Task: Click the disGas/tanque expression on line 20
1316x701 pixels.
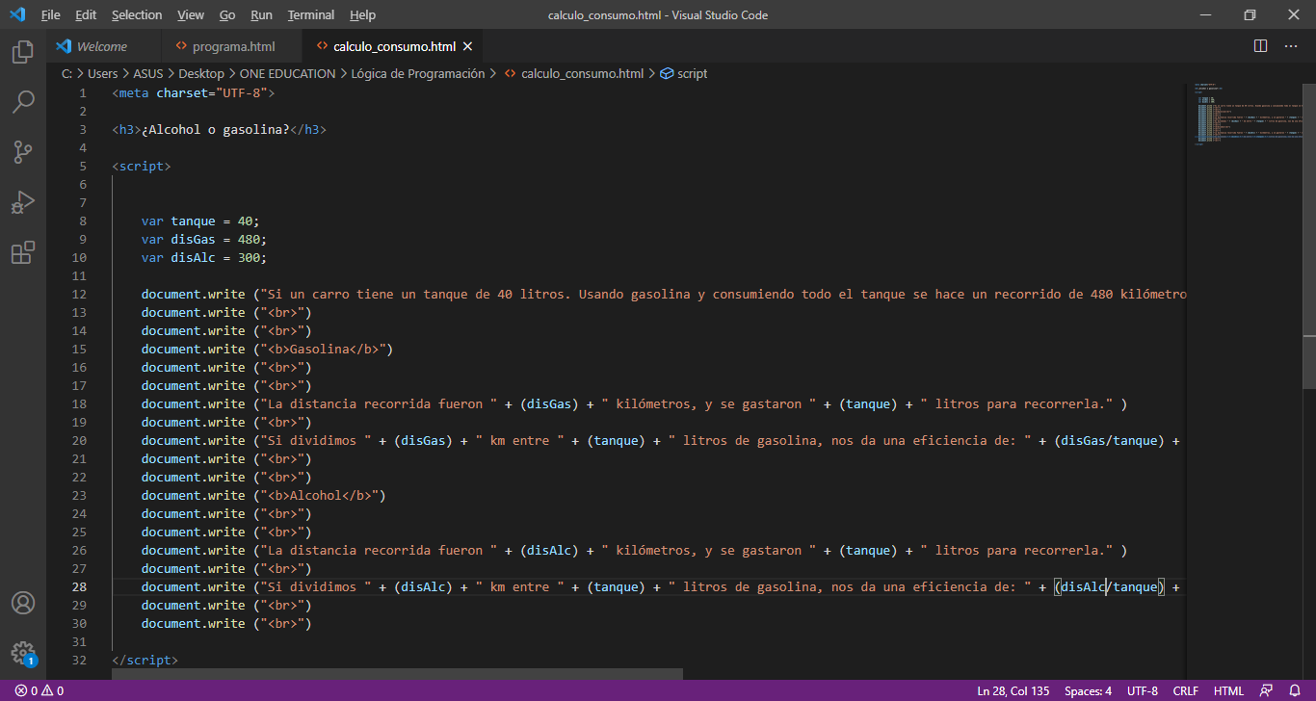Action: [1109, 440]
